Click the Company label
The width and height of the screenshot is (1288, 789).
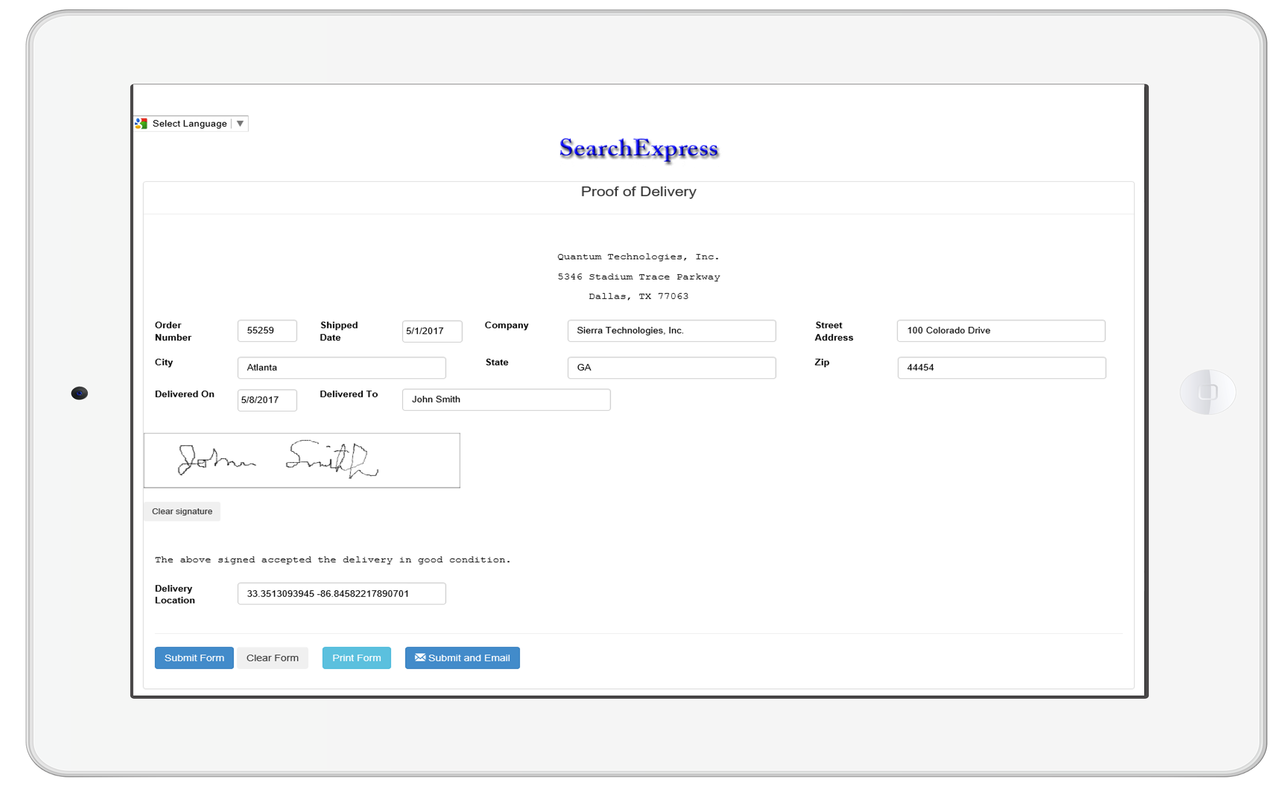[x=507, y=325]
